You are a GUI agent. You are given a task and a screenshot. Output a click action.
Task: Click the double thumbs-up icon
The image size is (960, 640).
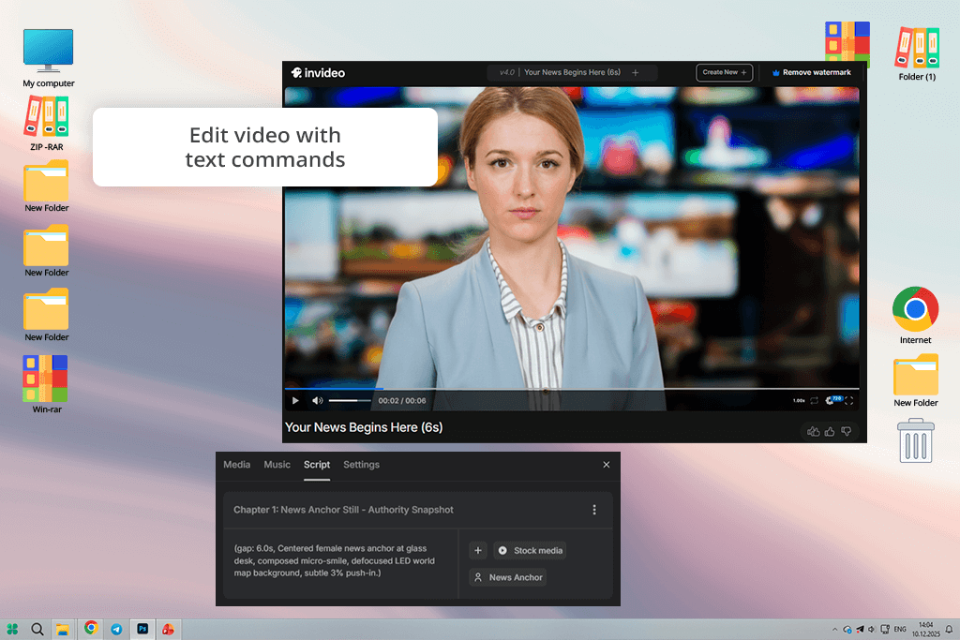813,431
